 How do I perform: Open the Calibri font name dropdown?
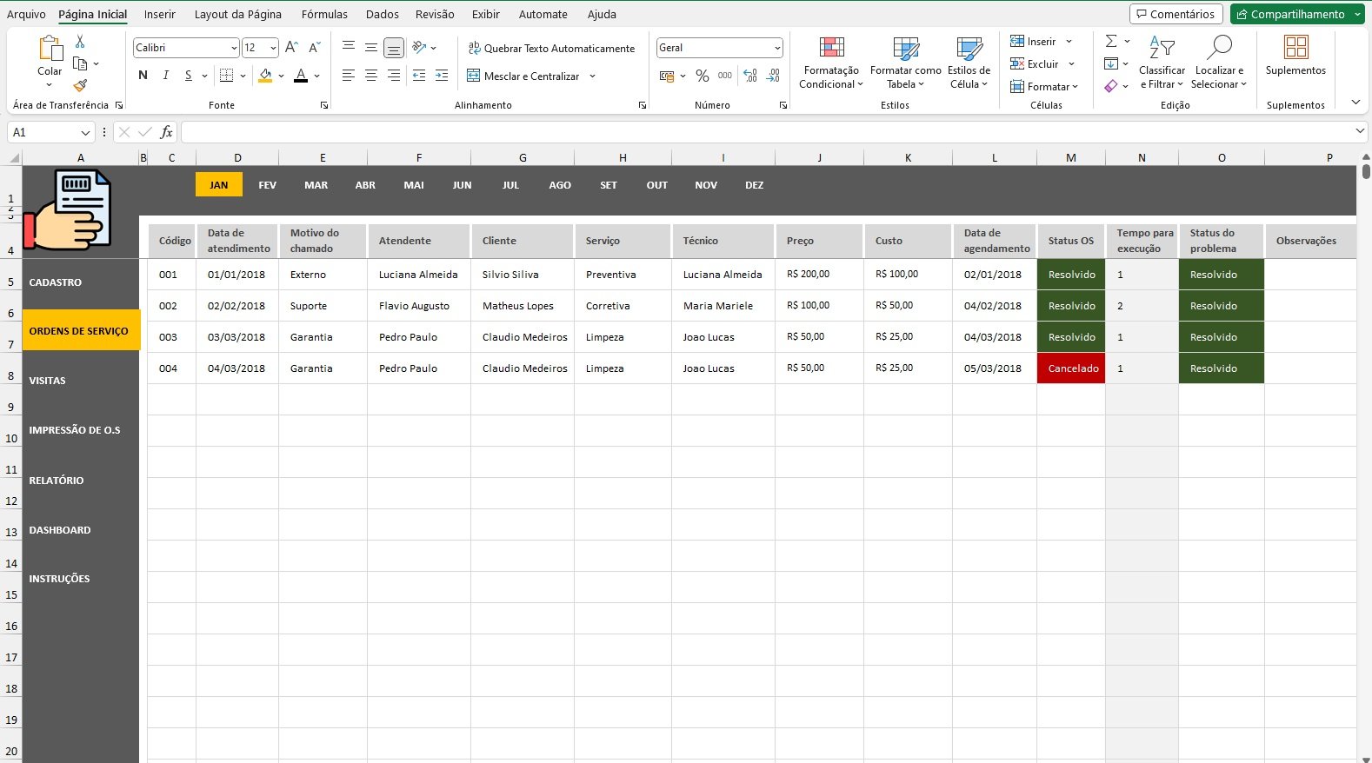pos(234,48)
